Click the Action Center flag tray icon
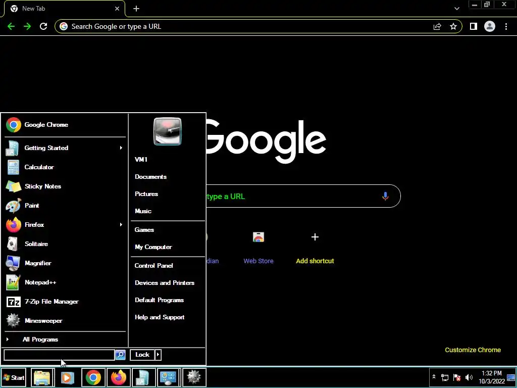 [456, 377]
